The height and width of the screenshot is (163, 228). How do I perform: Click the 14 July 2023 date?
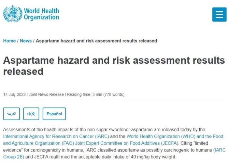[15, 95]
